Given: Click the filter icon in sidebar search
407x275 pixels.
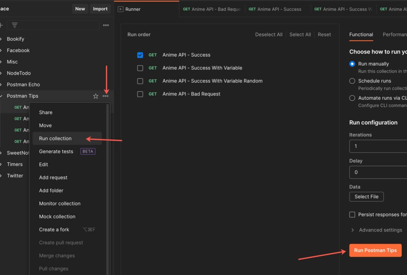Looking at the screenshot, I should coord(15,25).
